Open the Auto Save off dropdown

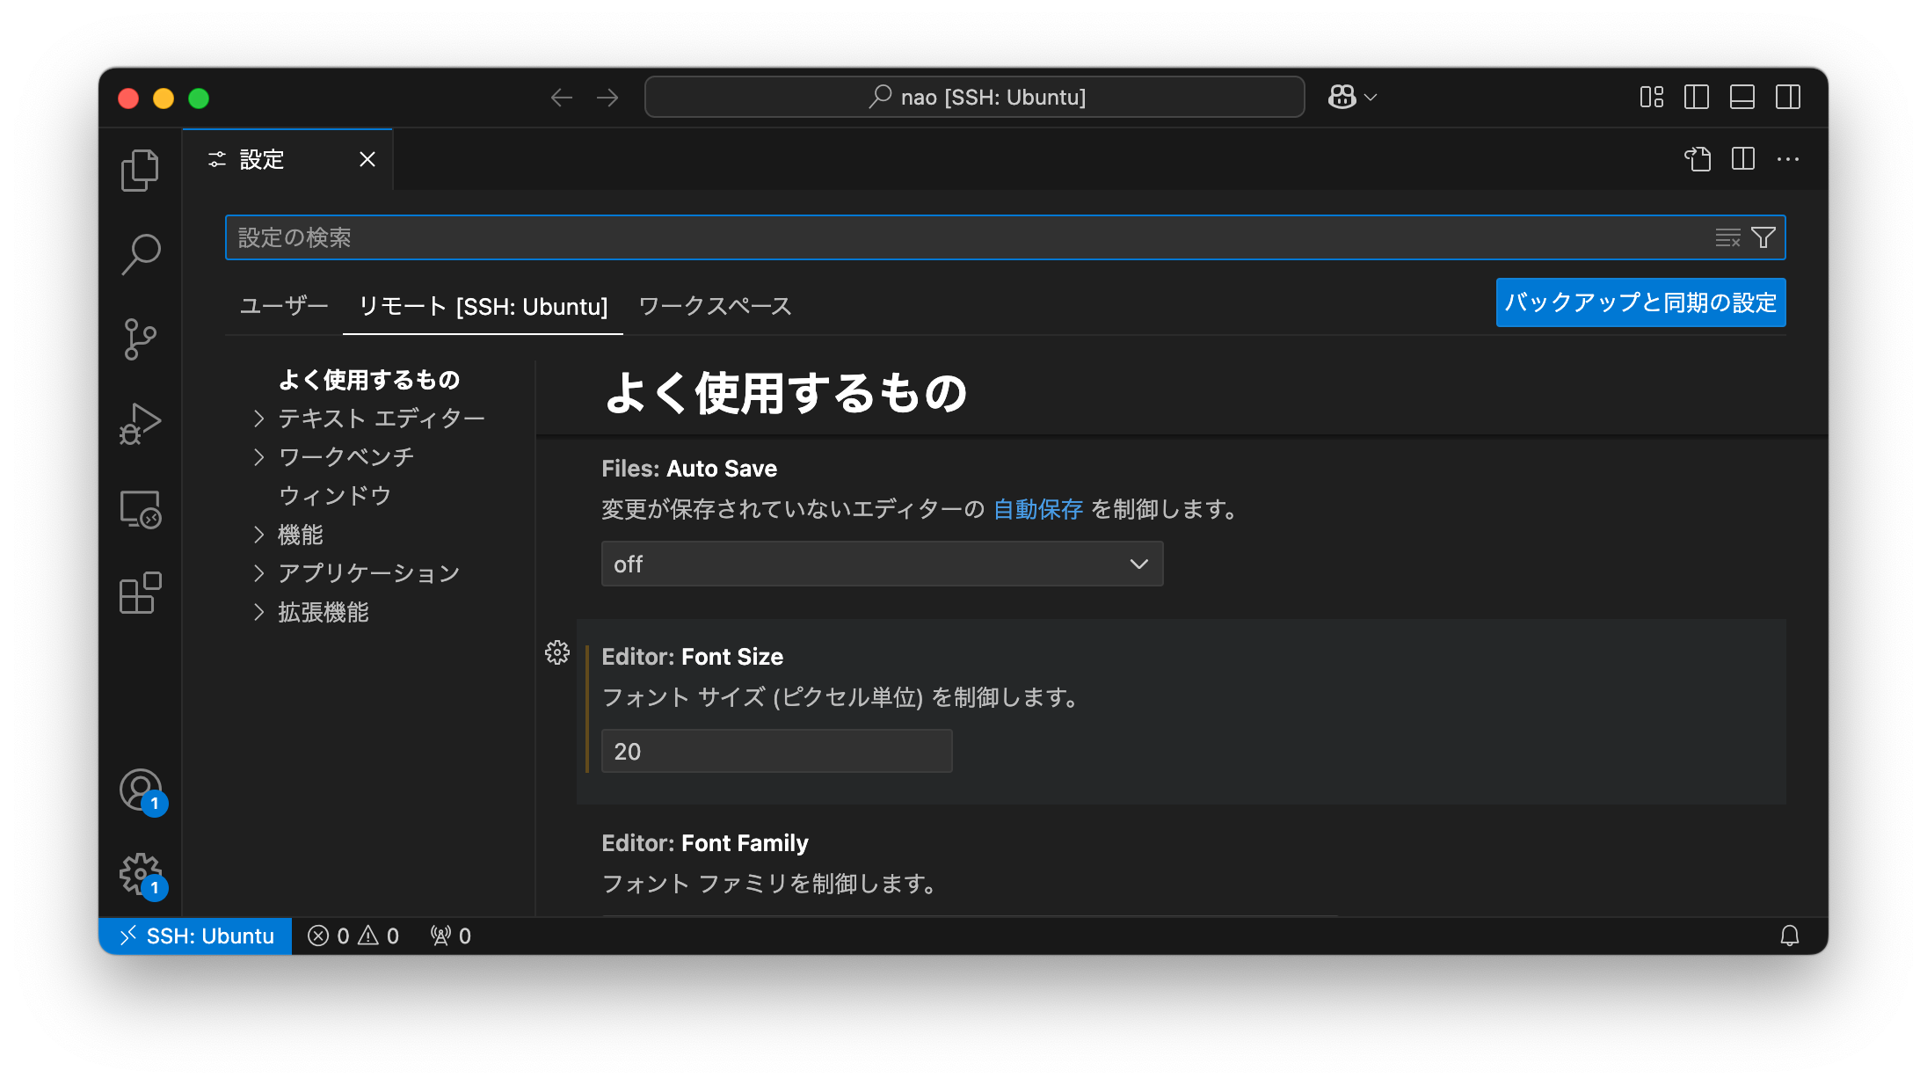click(x=882, y=564)
